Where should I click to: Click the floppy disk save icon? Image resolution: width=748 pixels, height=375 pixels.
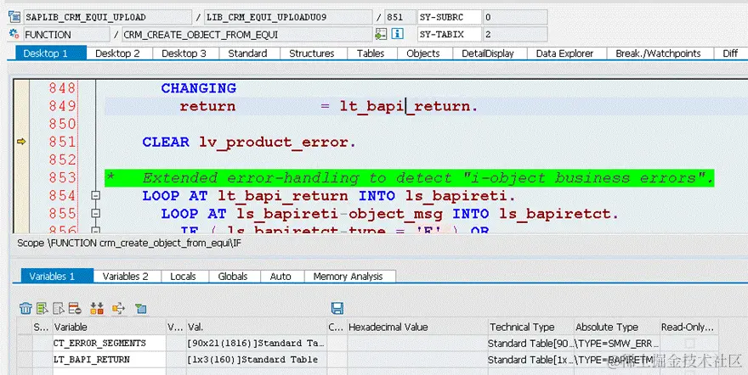pos(337,308)
